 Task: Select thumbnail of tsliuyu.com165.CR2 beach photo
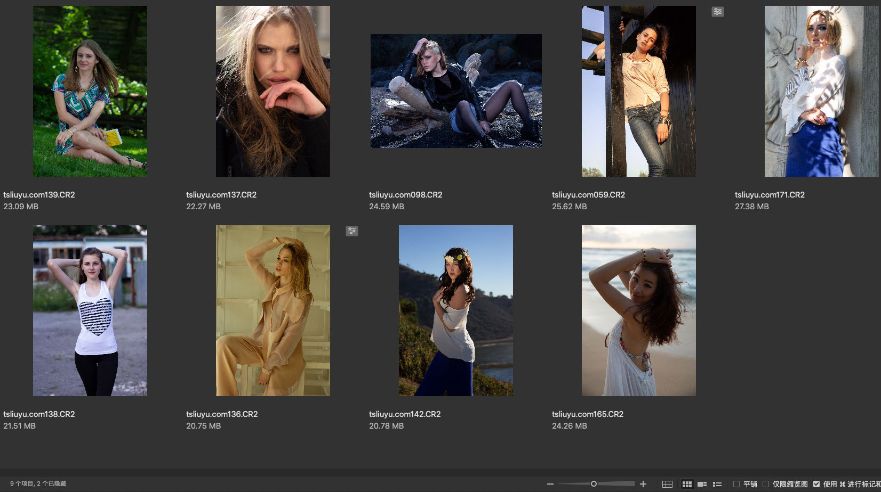(638, 310)
